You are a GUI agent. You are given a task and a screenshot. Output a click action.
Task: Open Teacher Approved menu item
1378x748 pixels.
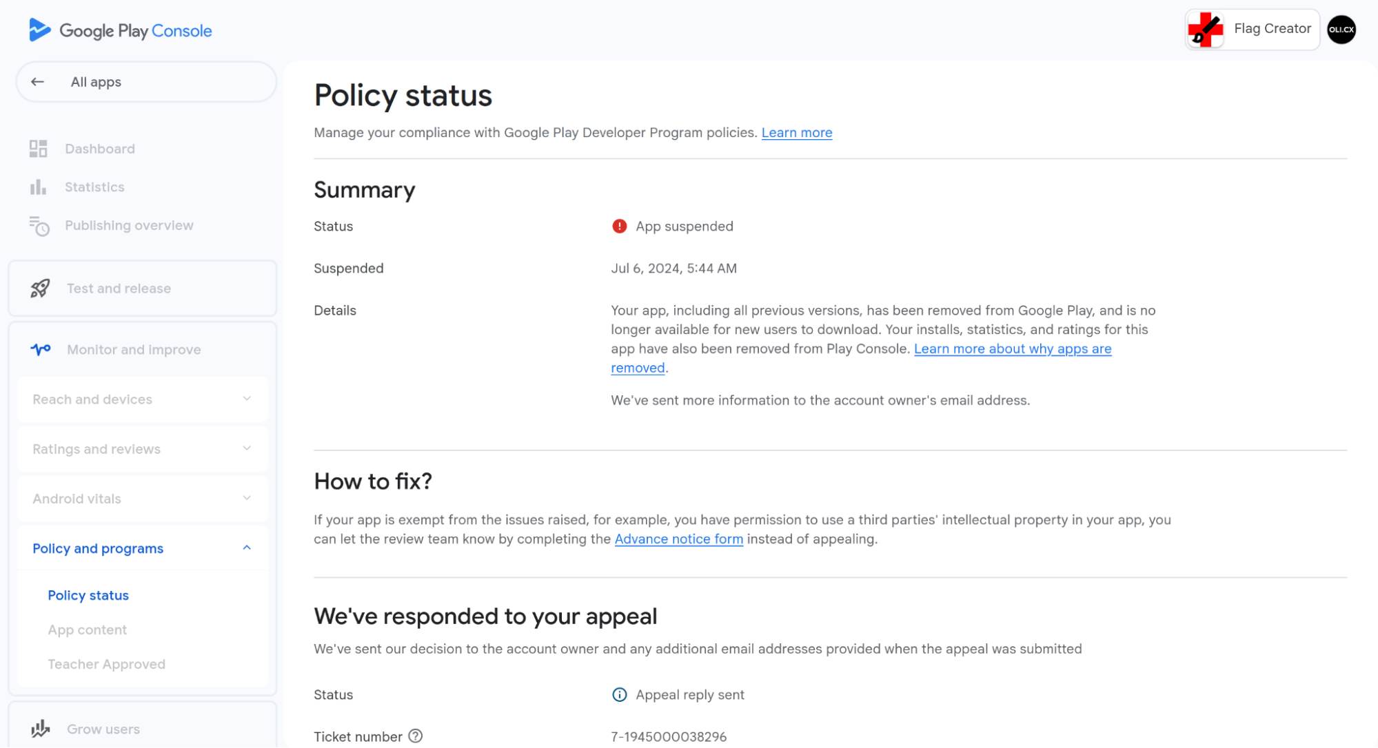107,664
